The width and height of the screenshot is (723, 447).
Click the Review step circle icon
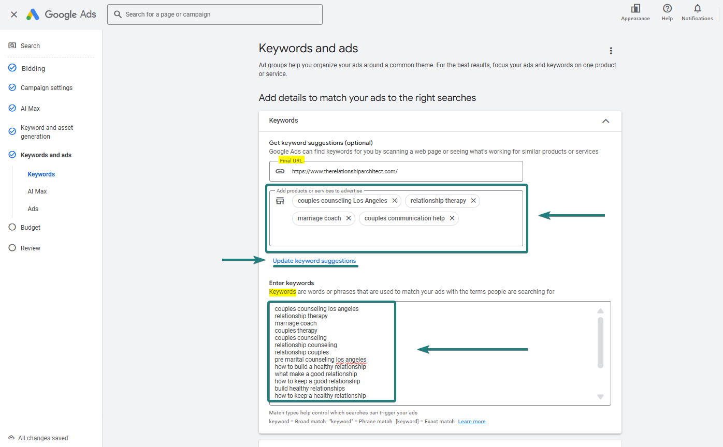pos(12,248)
